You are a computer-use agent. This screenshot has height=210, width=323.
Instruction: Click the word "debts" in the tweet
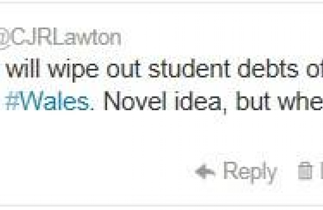click(268, 69)
